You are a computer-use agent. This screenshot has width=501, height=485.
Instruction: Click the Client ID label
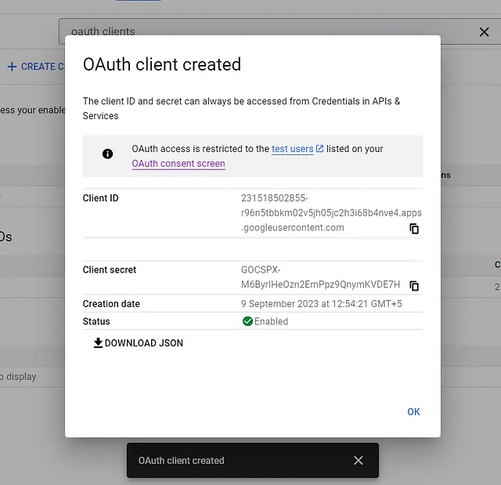100,198
